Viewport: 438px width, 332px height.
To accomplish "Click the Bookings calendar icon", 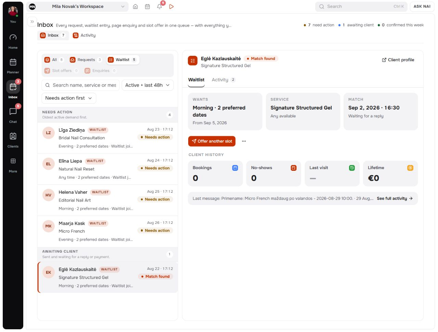I will click(x=235, y=168).
